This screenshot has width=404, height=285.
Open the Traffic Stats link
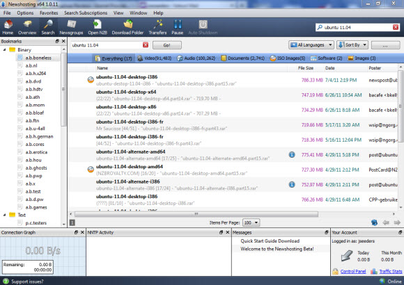391,271
